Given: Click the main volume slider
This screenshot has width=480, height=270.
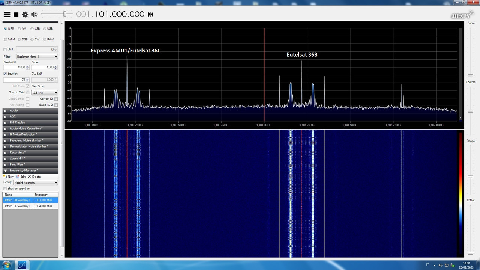Looking at the screenshot, I should click(64, 14).
